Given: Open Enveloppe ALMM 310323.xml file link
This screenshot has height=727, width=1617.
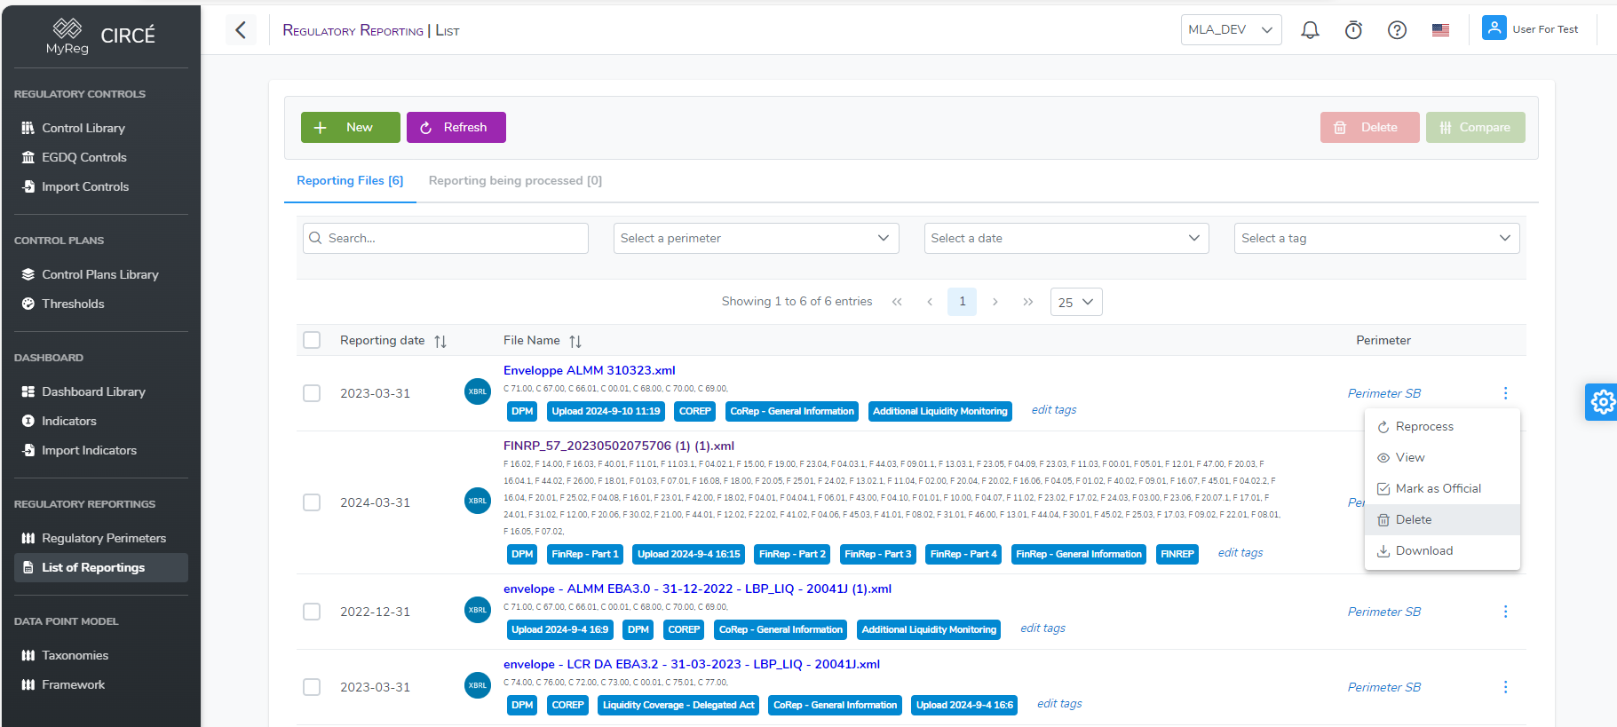Looking at the screenshot, I should 589,370.
